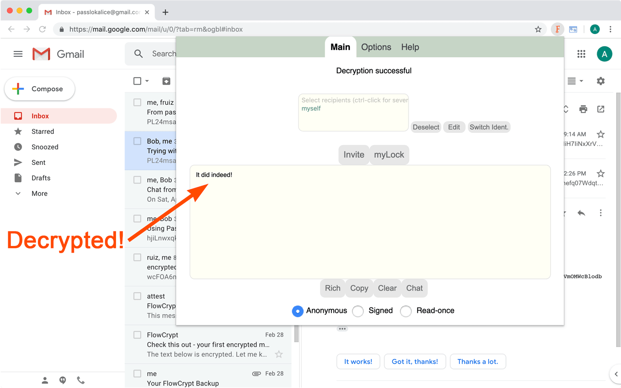The height and width of the screenshot is (388, 621).
Task: Open the phone calls icon at bottom
Action: (81, 381)
